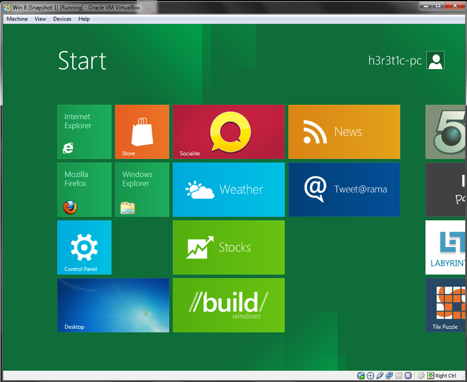Screen dimensions: 467x382
Task: Open the Devices menu
Action: click(62, 19)
